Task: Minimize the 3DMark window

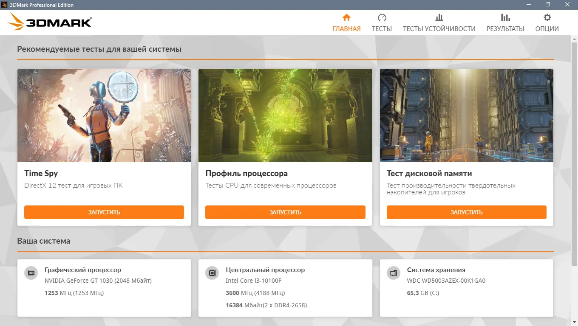Action: pyautogui.click(x=528, y=5)
